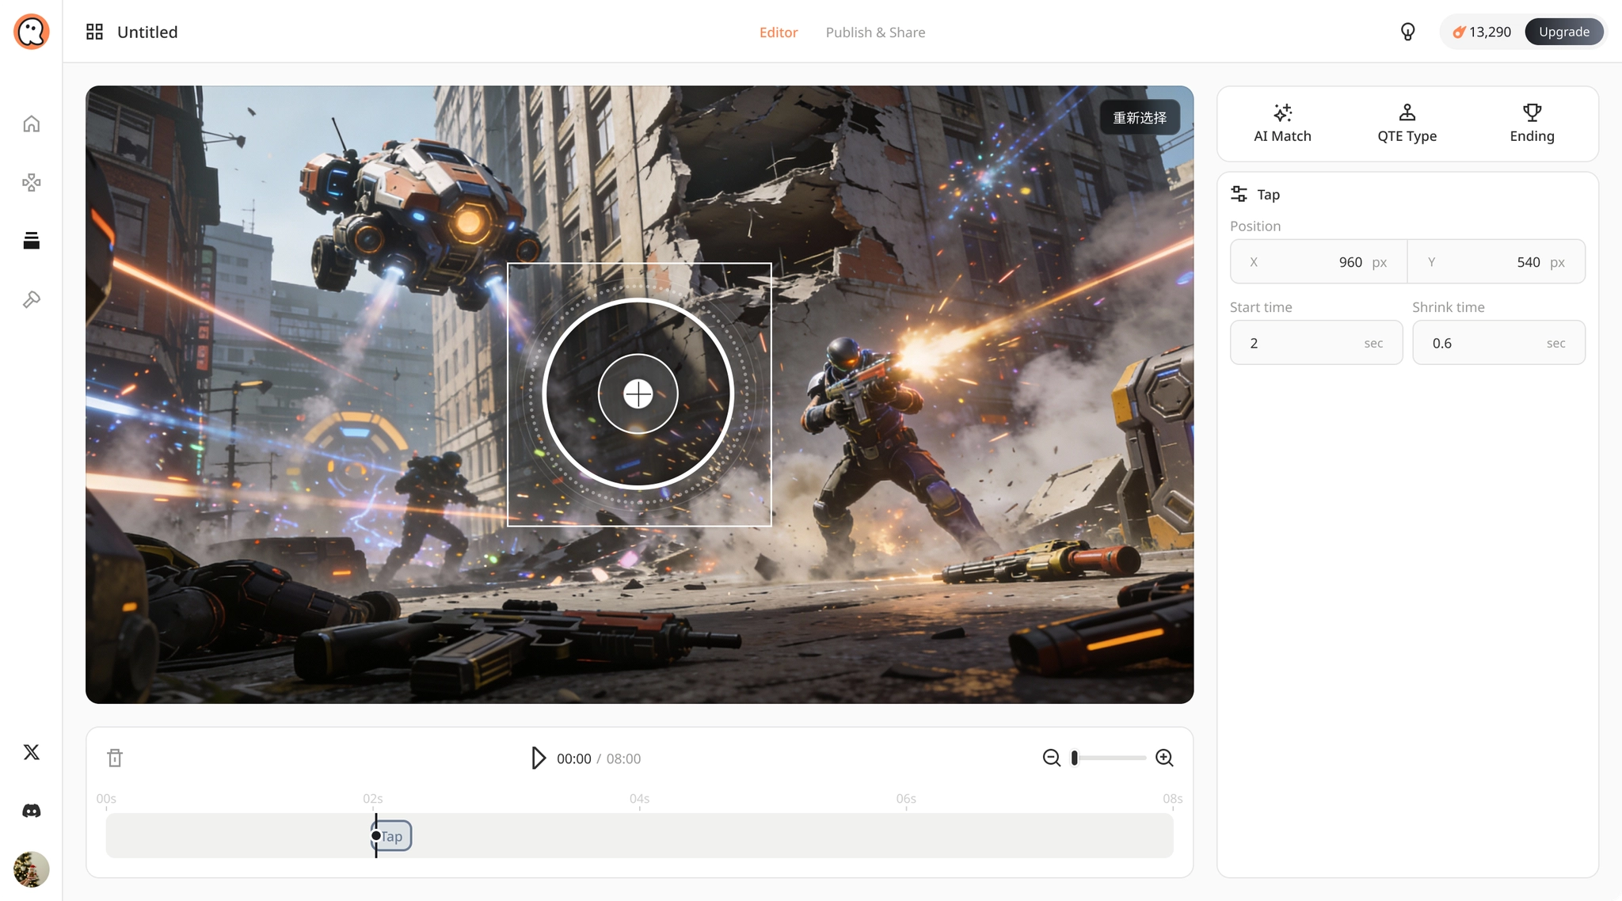
Task: Open the QTE Type option
Action: coord(1407,124)
